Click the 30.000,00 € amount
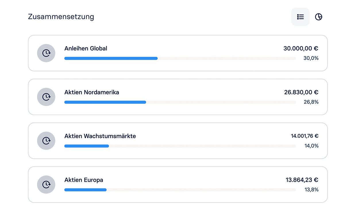 click(x=301, y=48)
